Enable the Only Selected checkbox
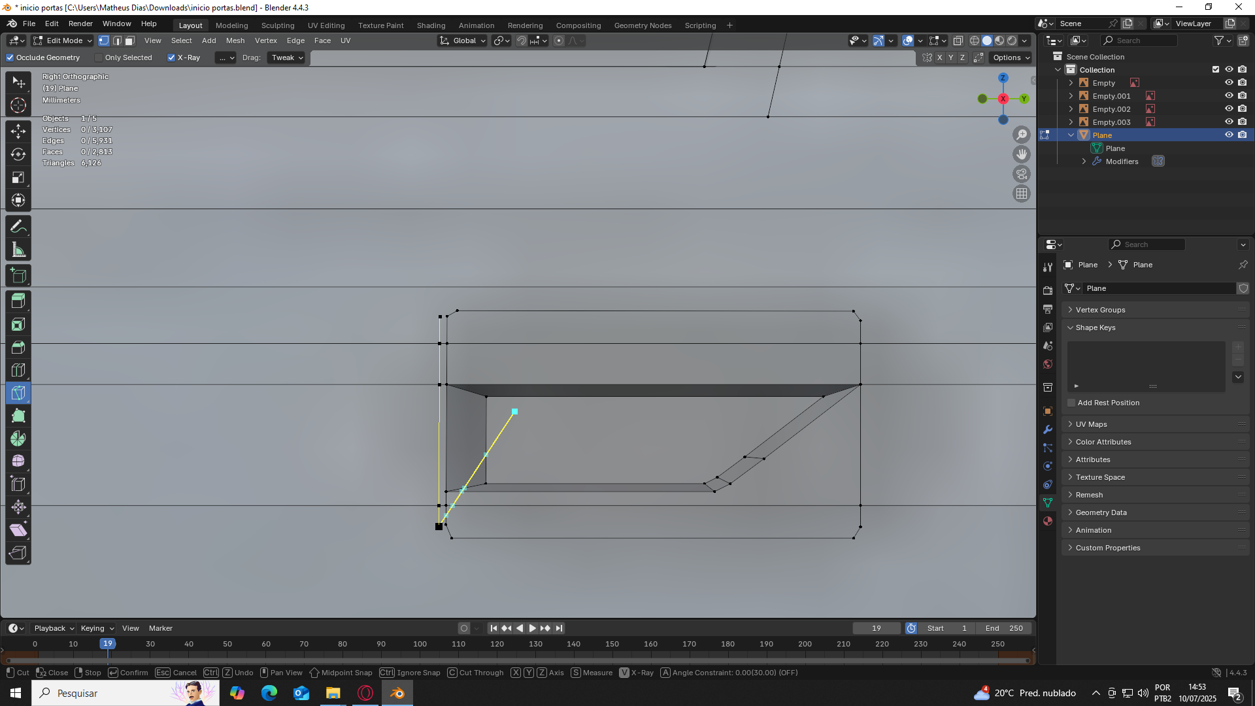This screenshot has width=1255, height=706. (99, 58)
